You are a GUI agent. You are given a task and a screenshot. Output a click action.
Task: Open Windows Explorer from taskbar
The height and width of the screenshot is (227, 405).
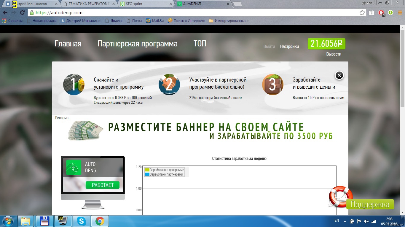(x=25, y=221)
